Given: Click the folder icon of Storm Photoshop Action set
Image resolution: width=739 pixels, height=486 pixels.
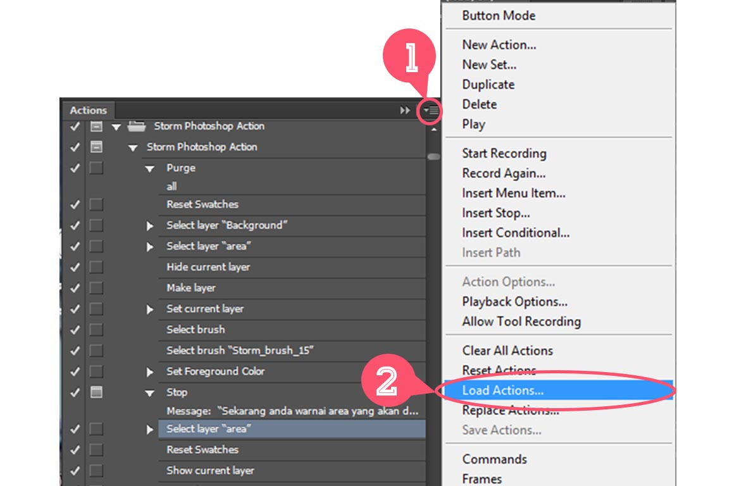Looking at the screenshot, I should coord(137,126).
